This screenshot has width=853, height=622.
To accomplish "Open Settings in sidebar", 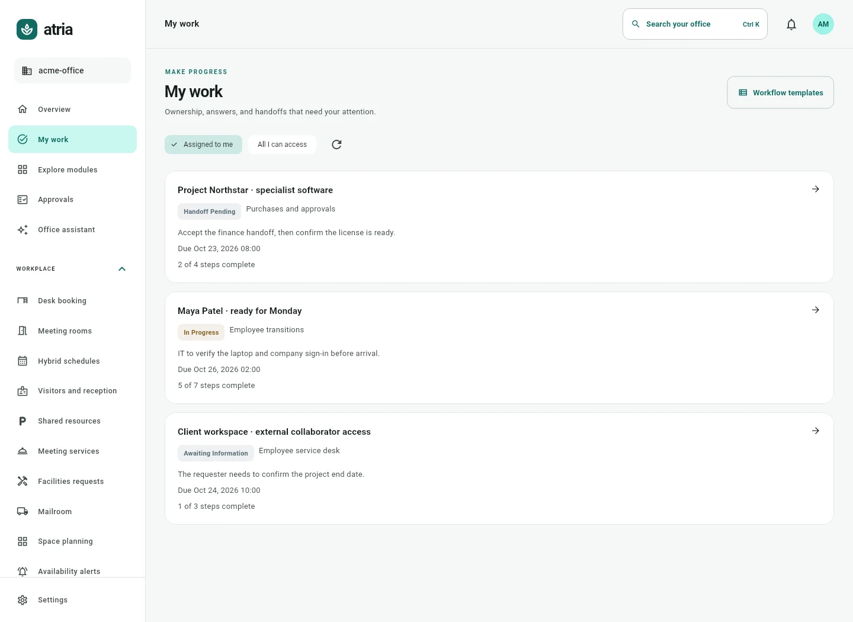I will tap(72, 600).
